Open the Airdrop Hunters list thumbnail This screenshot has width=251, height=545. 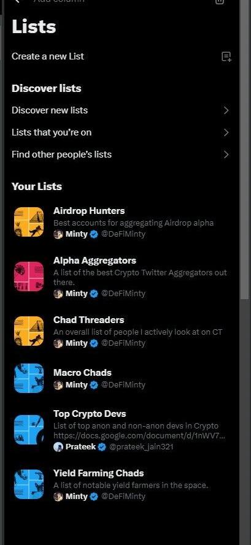coord(29,222)
